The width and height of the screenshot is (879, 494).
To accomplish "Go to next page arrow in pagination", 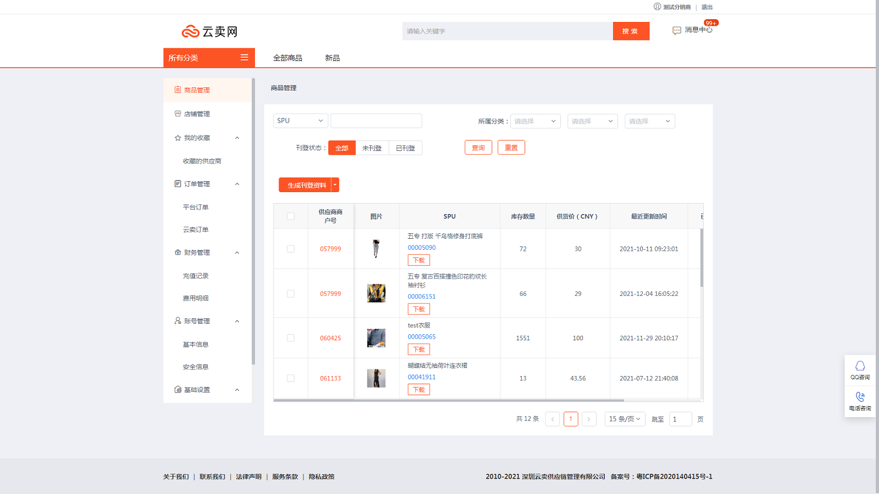I will click(x=589, y=419).
